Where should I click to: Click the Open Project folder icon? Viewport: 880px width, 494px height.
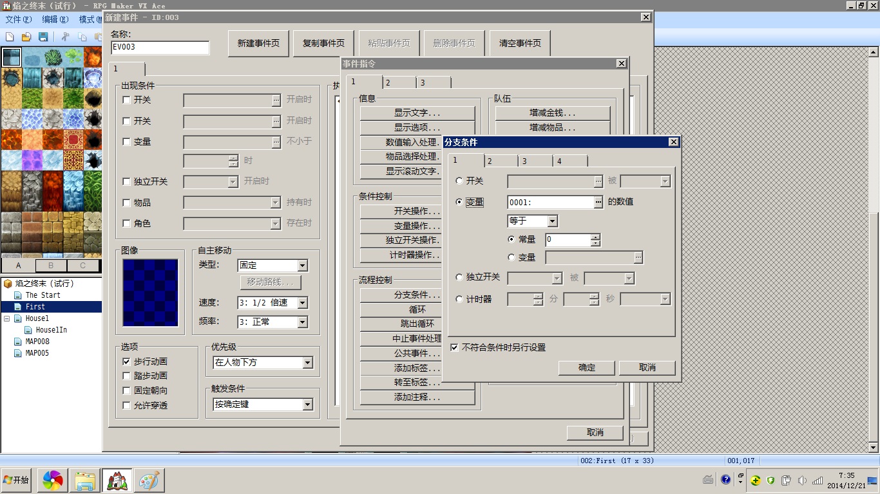(x=26, y=37)
